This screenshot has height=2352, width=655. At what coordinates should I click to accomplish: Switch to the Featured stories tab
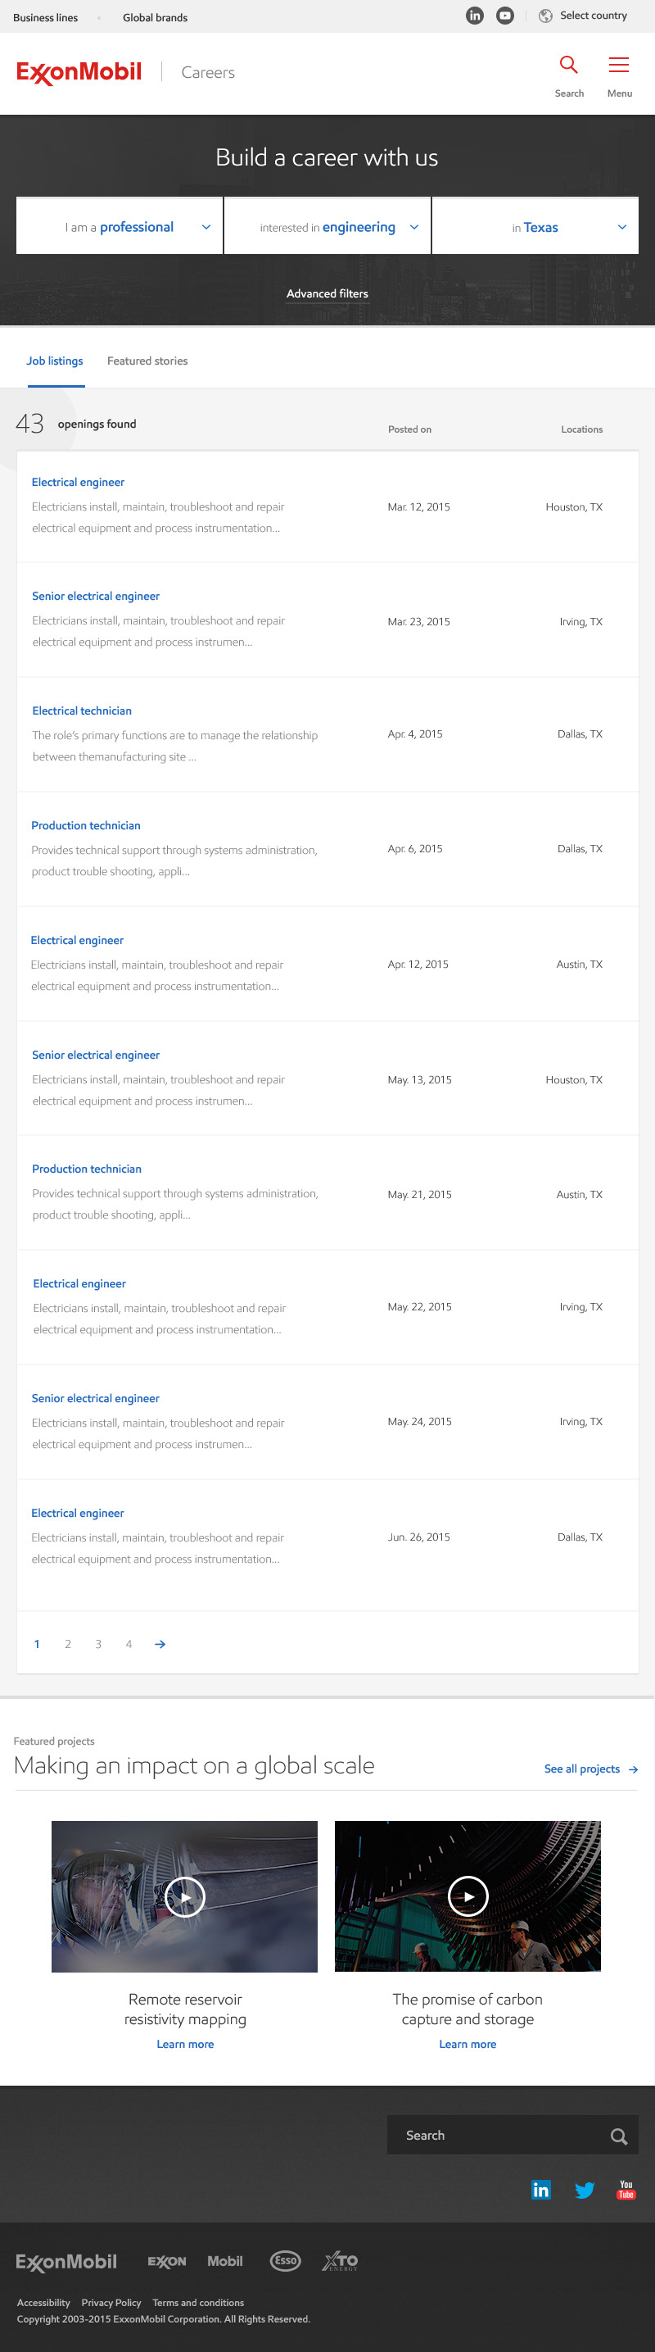[x=147, y=361]
